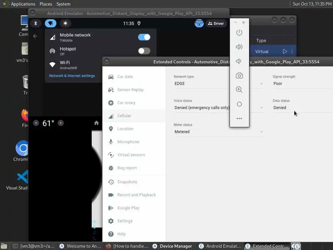Click the Driver user button
This screenshot has width=333, height=250.
216,23
